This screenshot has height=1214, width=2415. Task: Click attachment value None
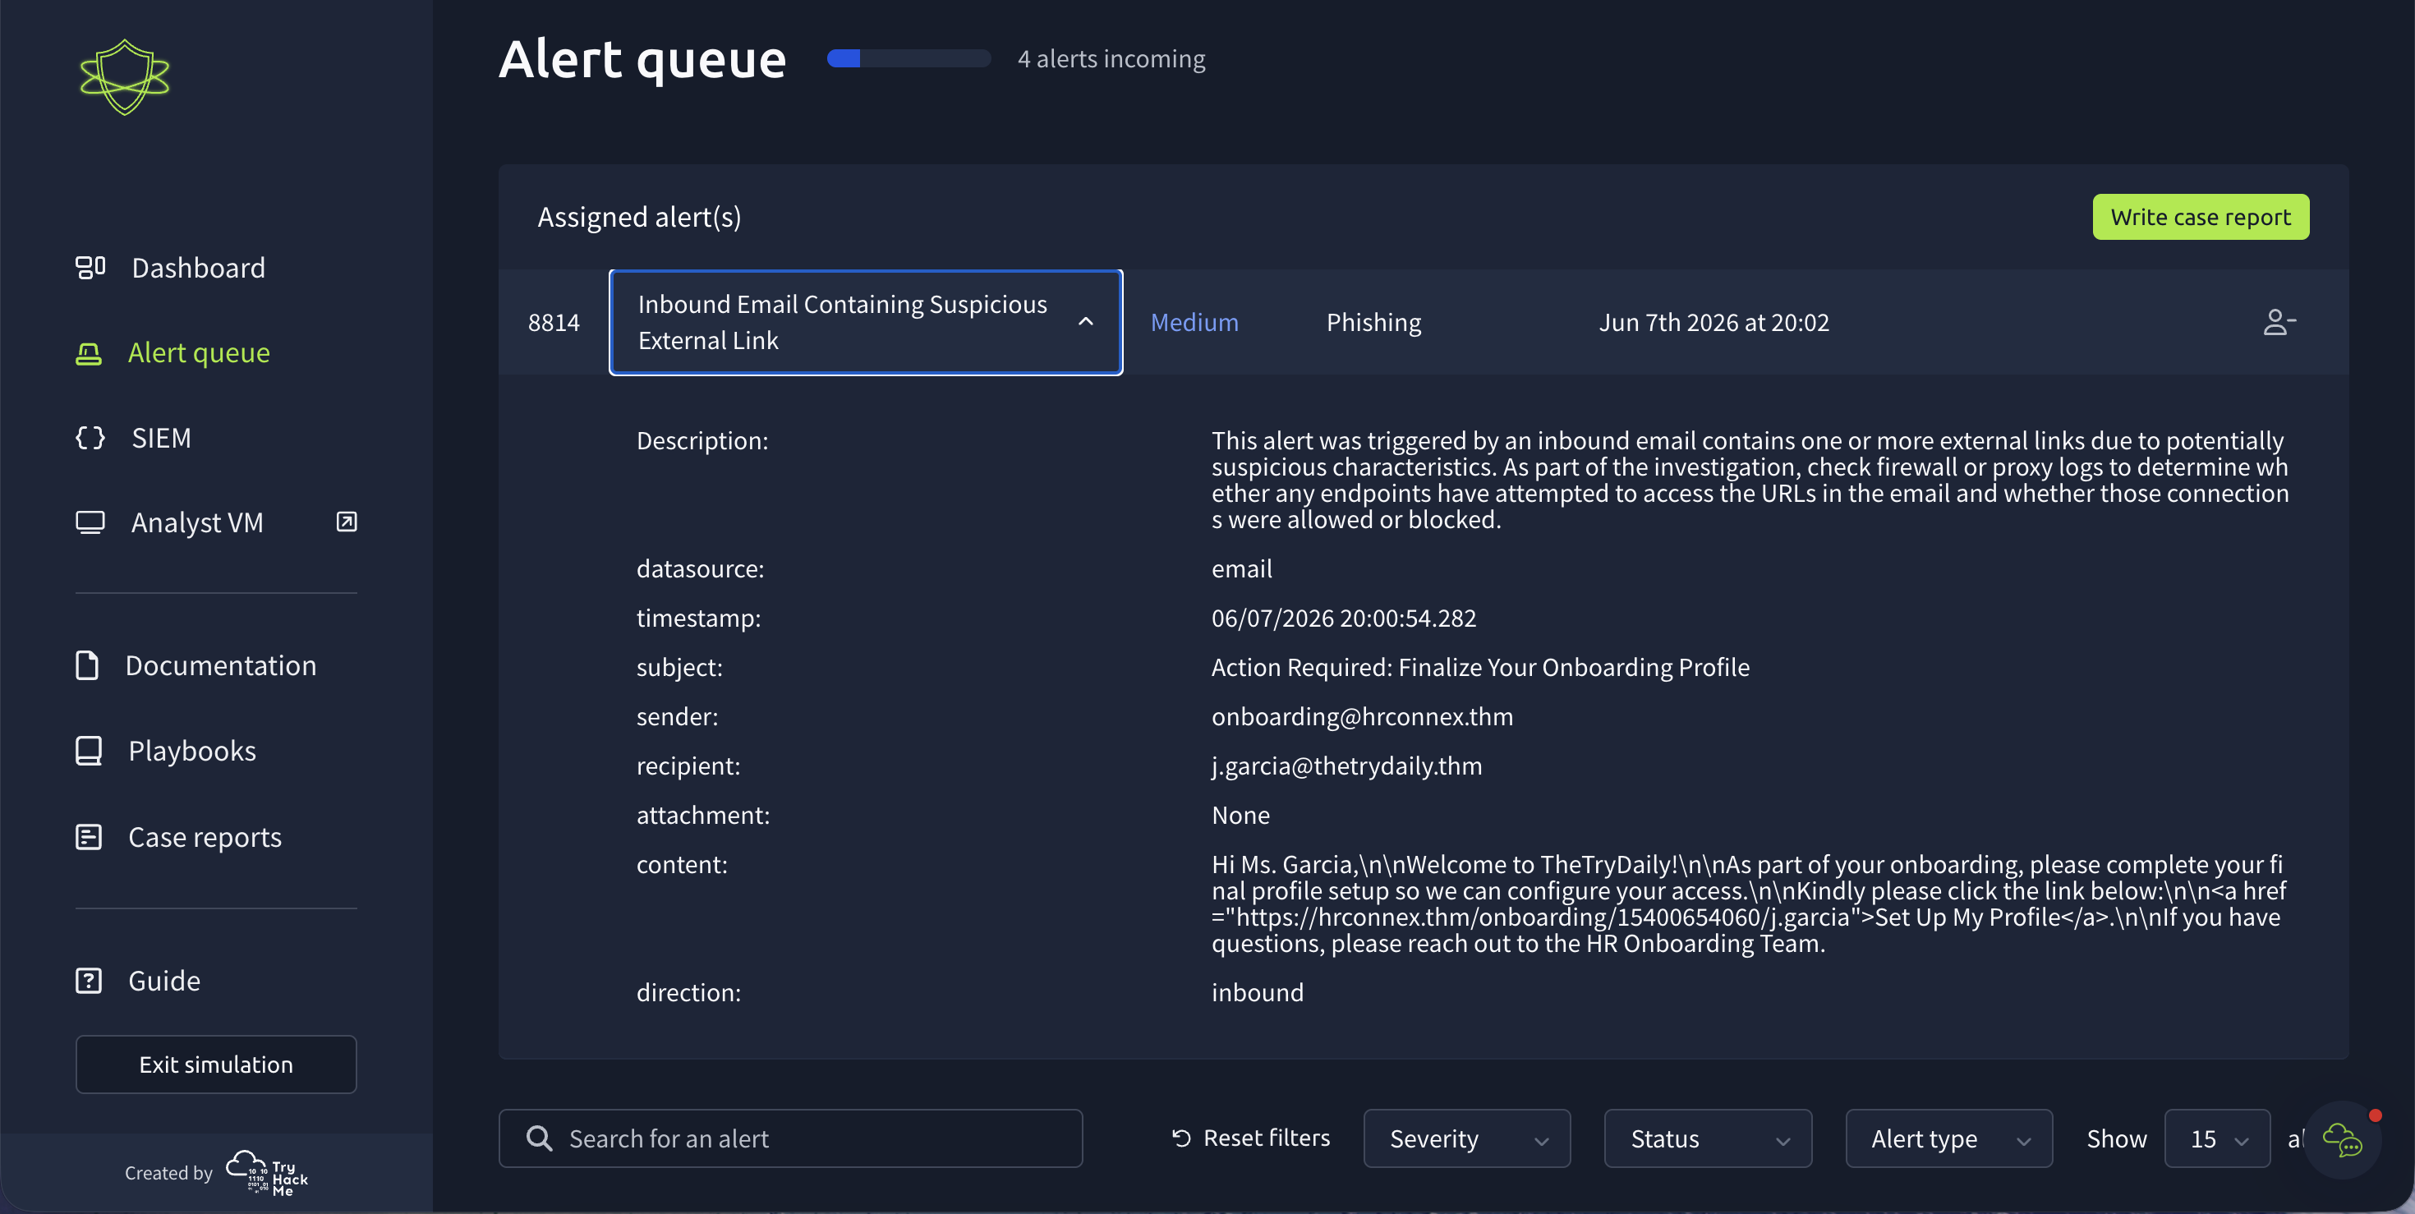[1240, 816]
